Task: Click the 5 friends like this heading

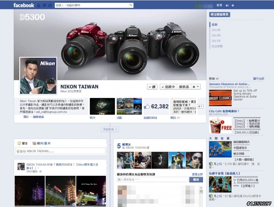Action: coord(127,145)
